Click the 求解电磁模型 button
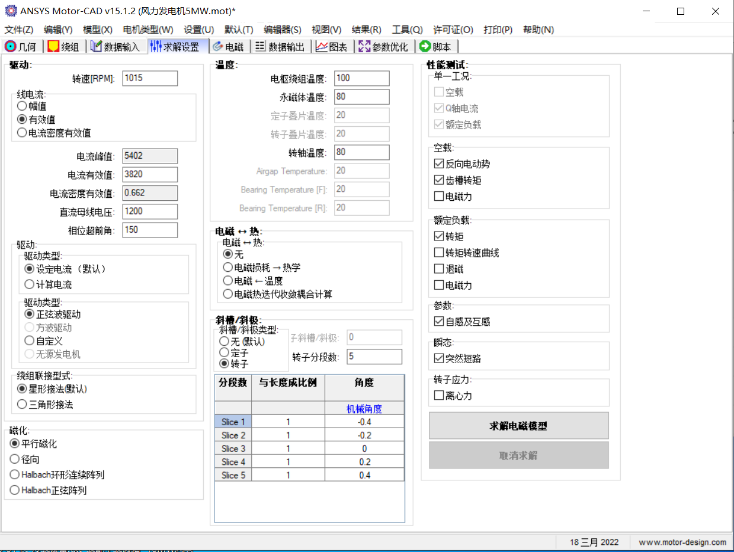The image size is (734, 552). tap(518, 426)
